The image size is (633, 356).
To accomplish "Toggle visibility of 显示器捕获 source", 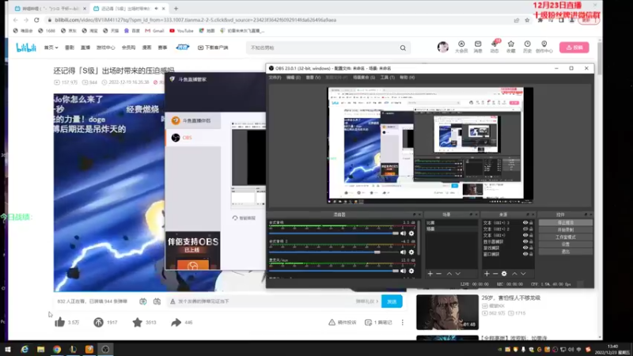I will 525,241.
